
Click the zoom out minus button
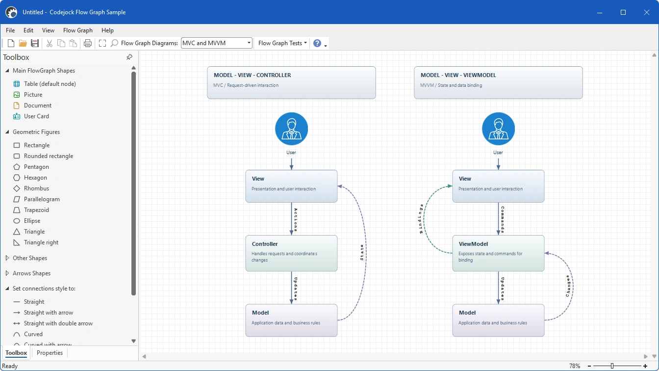click(589, 366)
